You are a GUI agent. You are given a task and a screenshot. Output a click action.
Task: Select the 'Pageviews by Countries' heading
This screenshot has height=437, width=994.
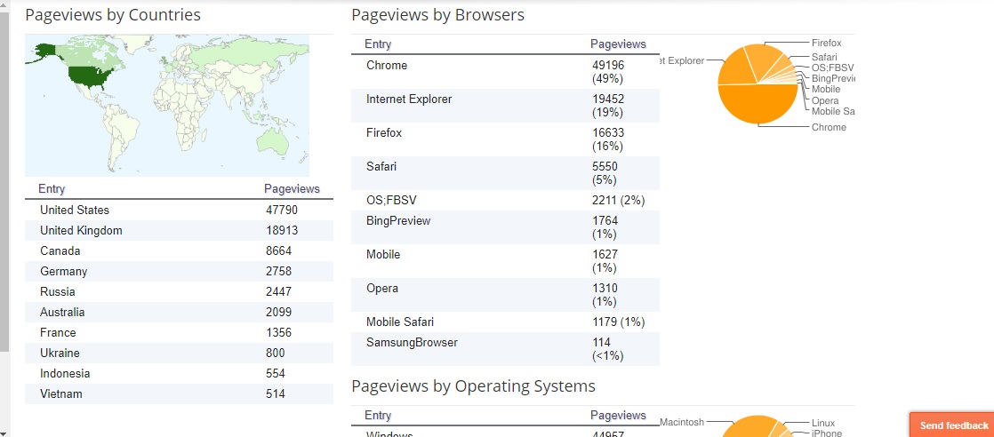pyautogui.click(x=113, y=15)
